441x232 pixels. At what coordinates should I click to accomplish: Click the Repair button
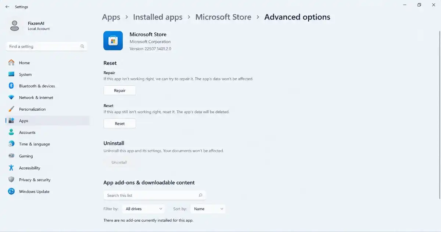[120, 90]
